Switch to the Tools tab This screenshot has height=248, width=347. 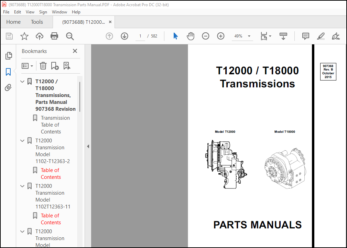37,22
